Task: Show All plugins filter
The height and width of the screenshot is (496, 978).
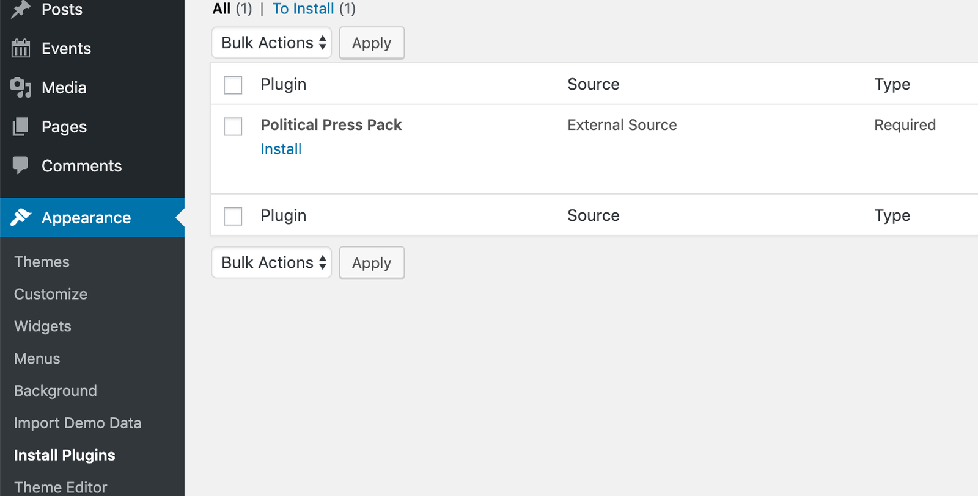Action: 221,9
